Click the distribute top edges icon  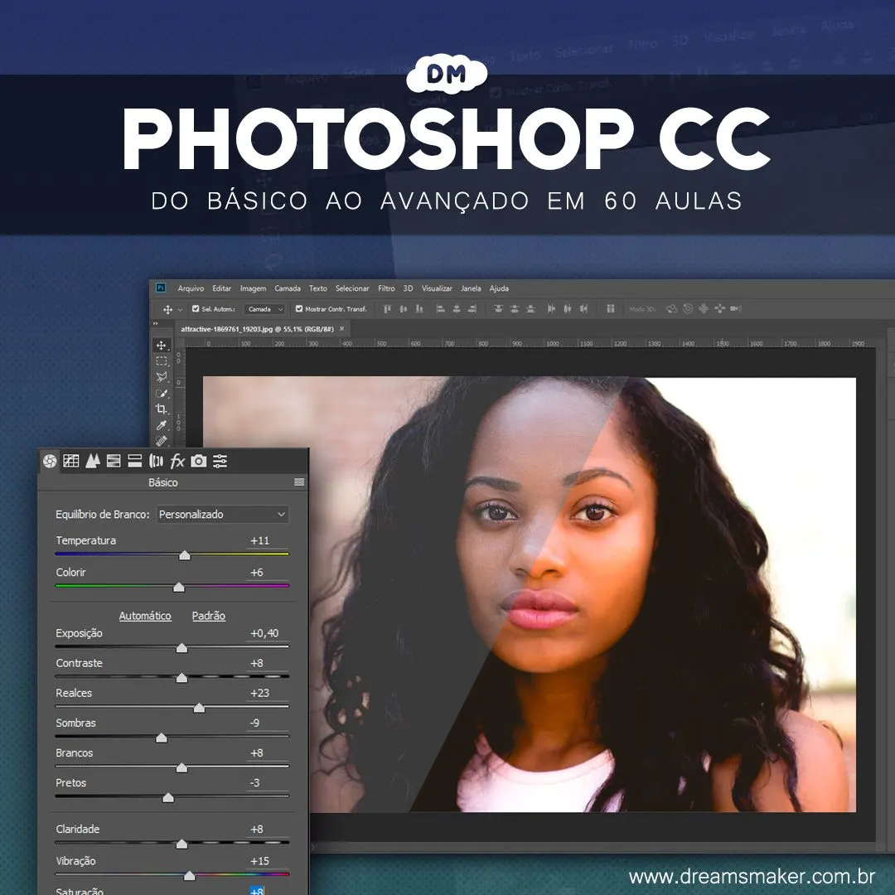(498, 309)
